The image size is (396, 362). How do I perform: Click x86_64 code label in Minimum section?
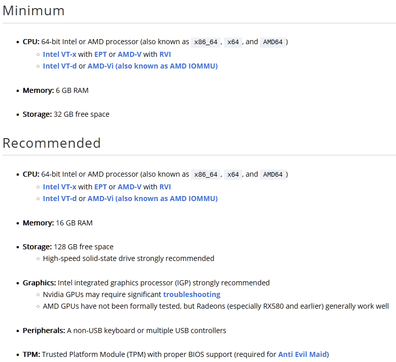pyautogui.click(x=206, y=42)
